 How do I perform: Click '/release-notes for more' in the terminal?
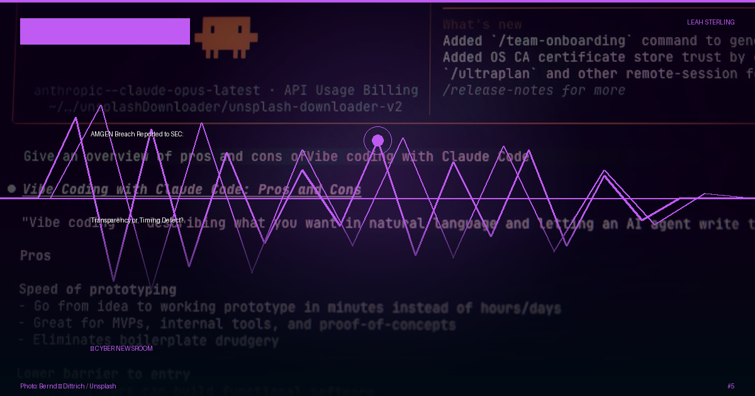(x=534, y=90)
